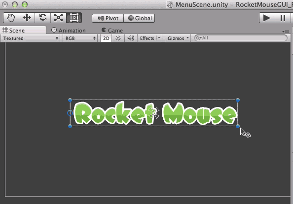The height and width of the screenshot is (204, 293).
Task: Toggle the Pivot handle position button
Action: pos(108,18)
